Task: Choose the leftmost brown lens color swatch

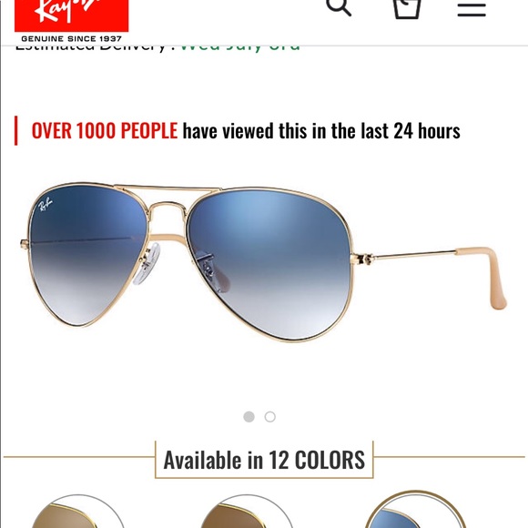Action: pos(77,512)
